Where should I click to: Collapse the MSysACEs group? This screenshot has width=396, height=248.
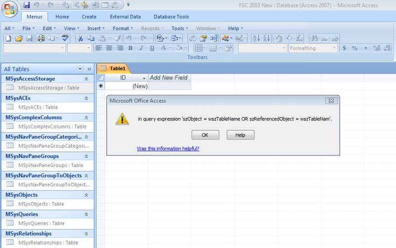pos(86,98)
